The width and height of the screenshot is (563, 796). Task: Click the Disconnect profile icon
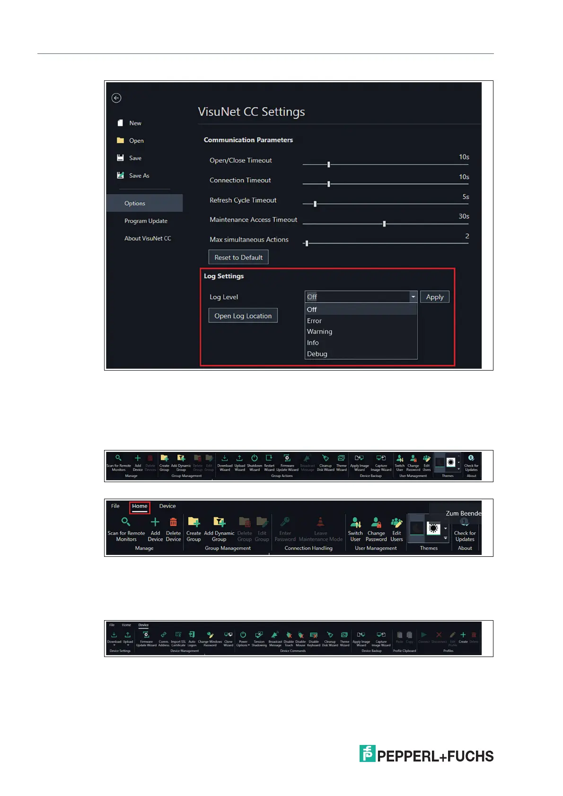tap(439, 635)
